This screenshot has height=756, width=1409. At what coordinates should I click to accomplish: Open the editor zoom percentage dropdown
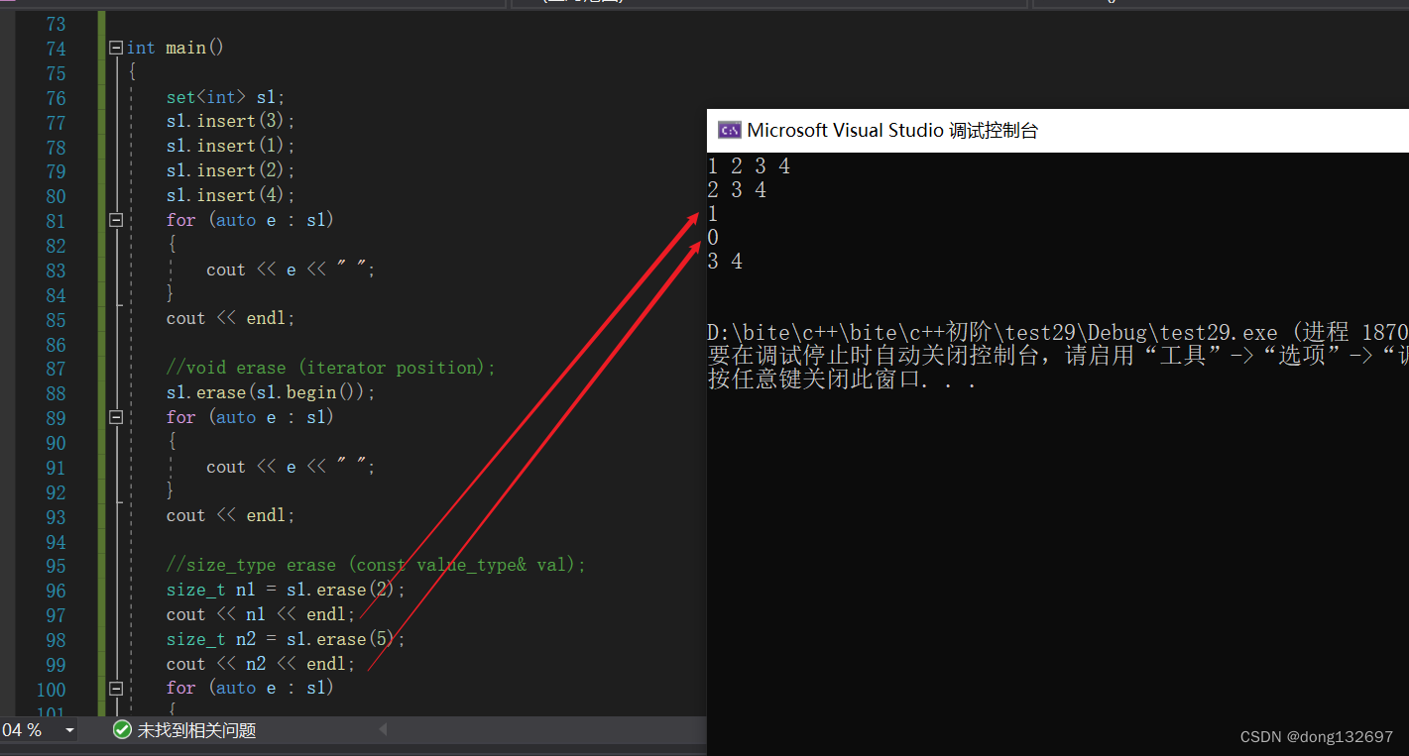(69, 730)
